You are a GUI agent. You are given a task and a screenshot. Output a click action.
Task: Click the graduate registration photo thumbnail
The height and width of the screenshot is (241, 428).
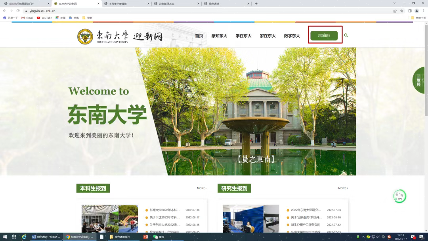[x=251, y=219]
